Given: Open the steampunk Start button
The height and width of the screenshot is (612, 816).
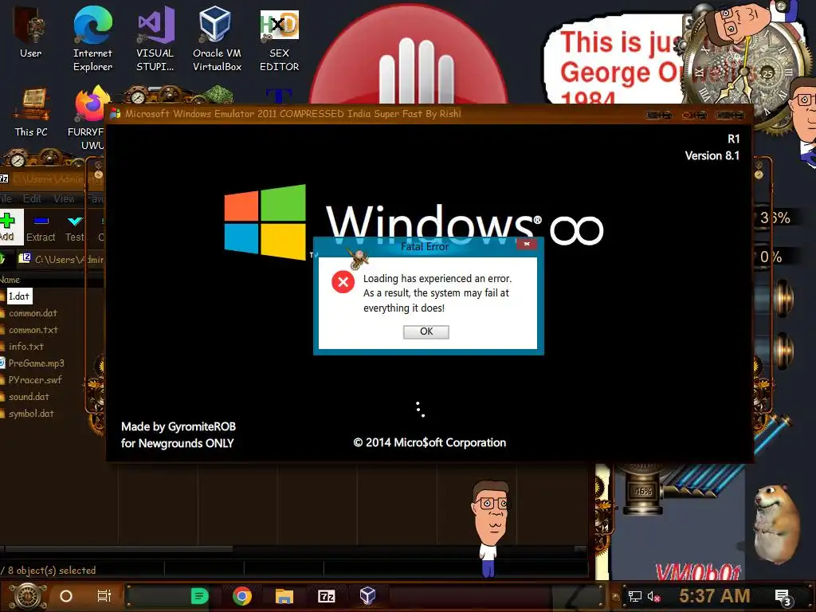Looking at the screenshot, I should (27, 596).
